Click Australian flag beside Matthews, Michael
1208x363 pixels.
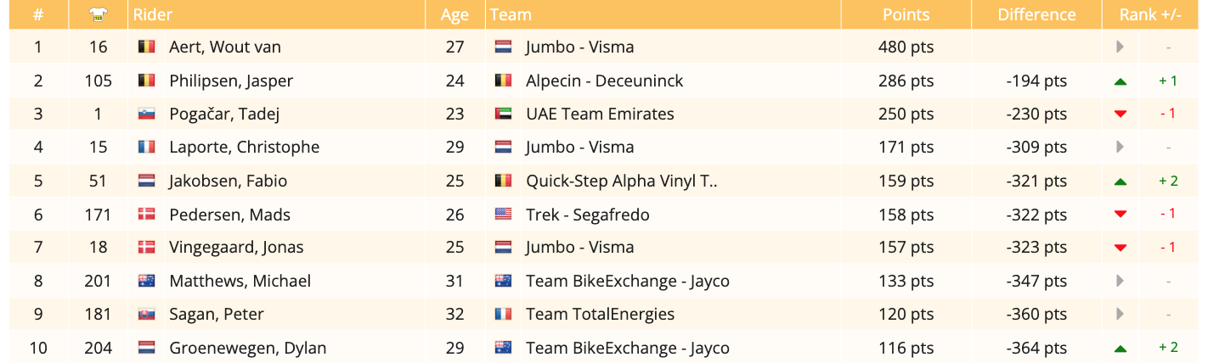146,281
